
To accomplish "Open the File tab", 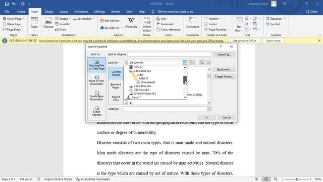I will tap(7, 12).
